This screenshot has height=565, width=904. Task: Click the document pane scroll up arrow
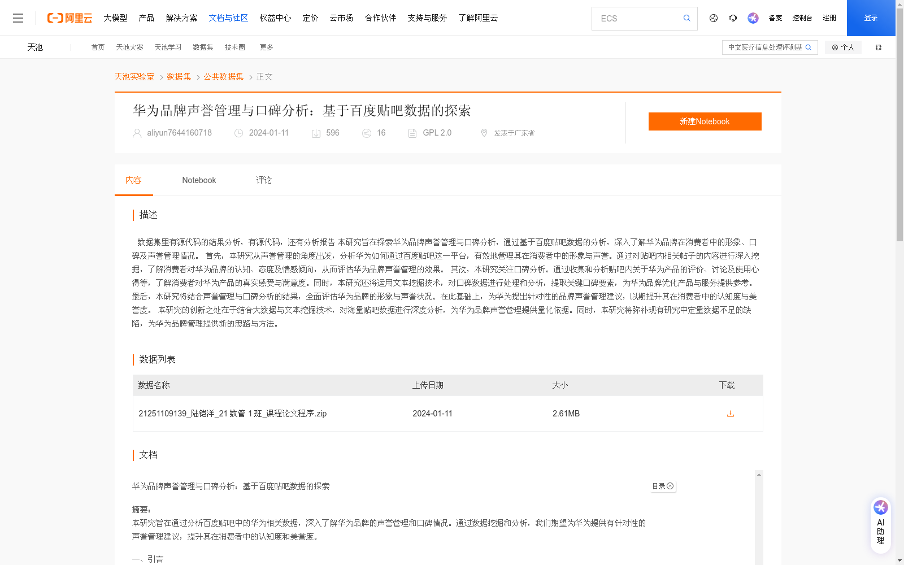tap(759, 475)
